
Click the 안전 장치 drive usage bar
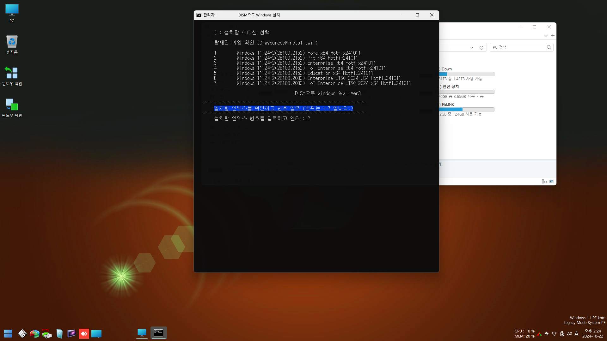point(467,92)
